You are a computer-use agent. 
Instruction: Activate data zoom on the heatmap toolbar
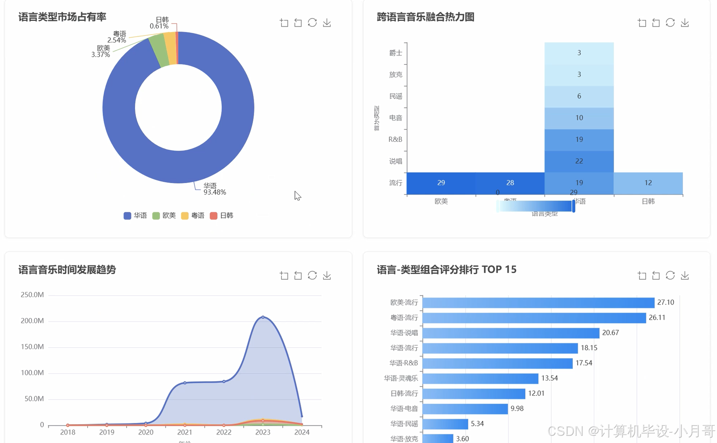coord(642,23)
